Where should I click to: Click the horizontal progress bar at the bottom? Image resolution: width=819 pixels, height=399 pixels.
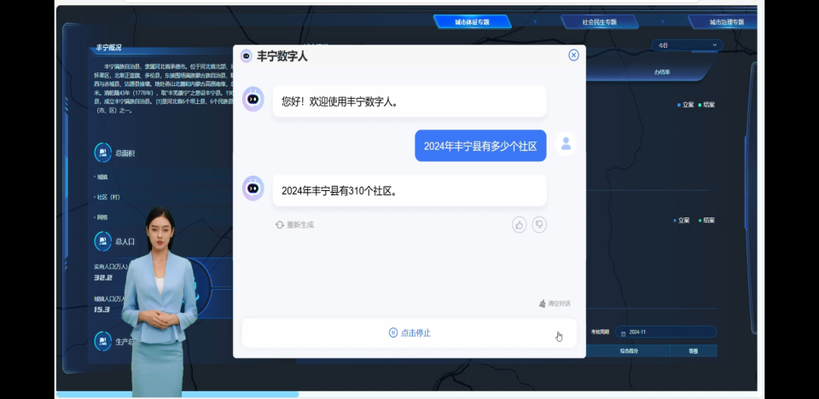[177, 394]
